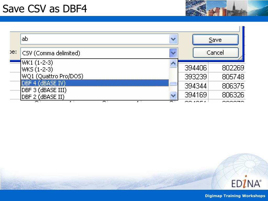Choose WKS (1-2-3) from the list
Viewport: 268px width, 201px height.
[95, 69]
